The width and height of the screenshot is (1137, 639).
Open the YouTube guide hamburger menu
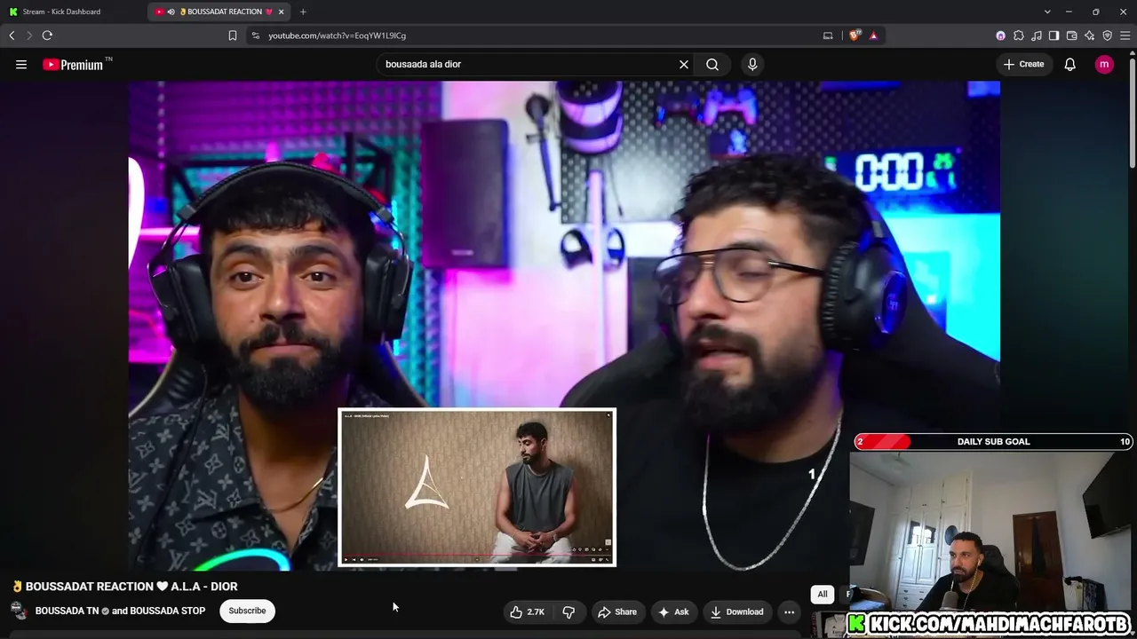[21, 64]
